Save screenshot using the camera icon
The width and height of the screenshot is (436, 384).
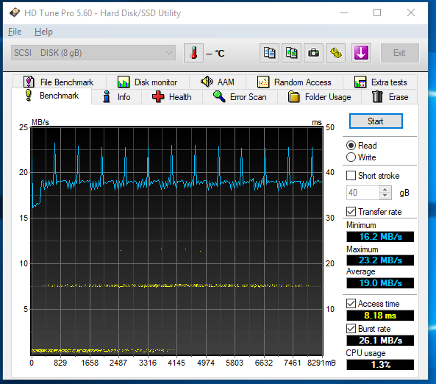pyautogui.click(x=314, y=53)
